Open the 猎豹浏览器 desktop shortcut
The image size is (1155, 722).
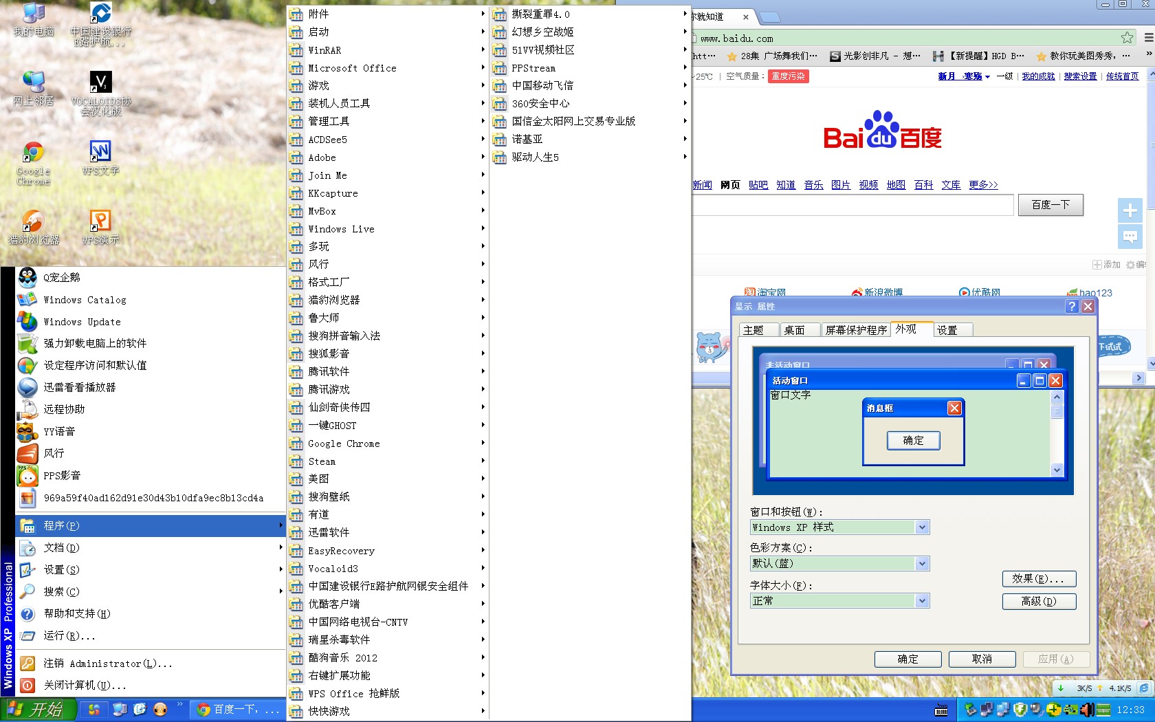pos(33,227)
